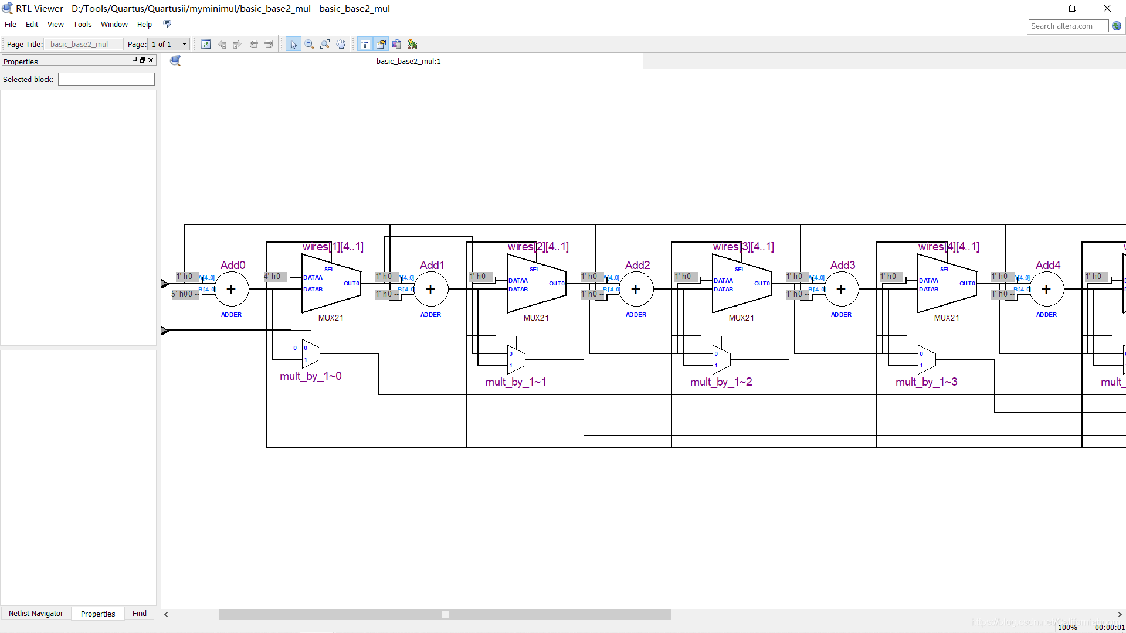
Task: Float the Properties panel with restore button
Action: [143, 60]
